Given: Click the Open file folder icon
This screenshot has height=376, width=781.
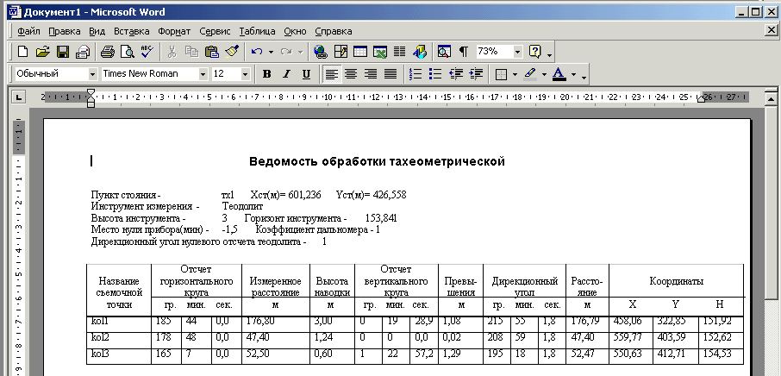Looking at the screenshot, I should click(42, 52).
